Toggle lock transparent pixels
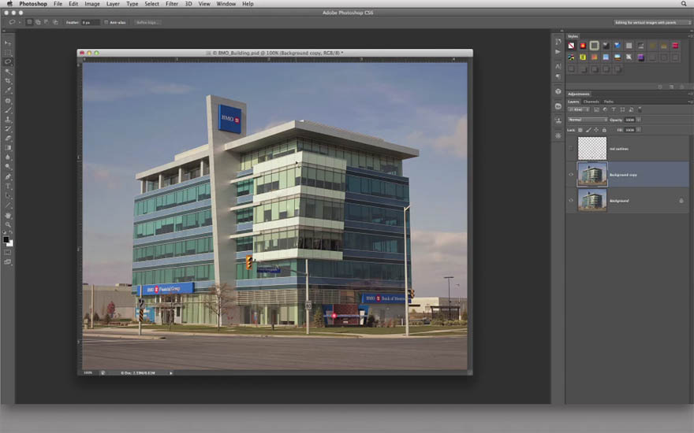694x433 pixels. 580,130
